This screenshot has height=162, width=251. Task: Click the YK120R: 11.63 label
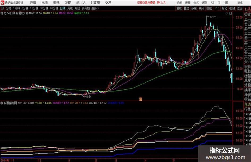(79, 103)
